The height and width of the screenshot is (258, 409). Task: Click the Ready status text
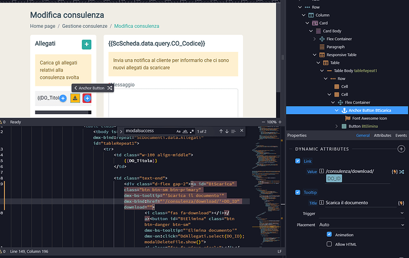point(15,122)
